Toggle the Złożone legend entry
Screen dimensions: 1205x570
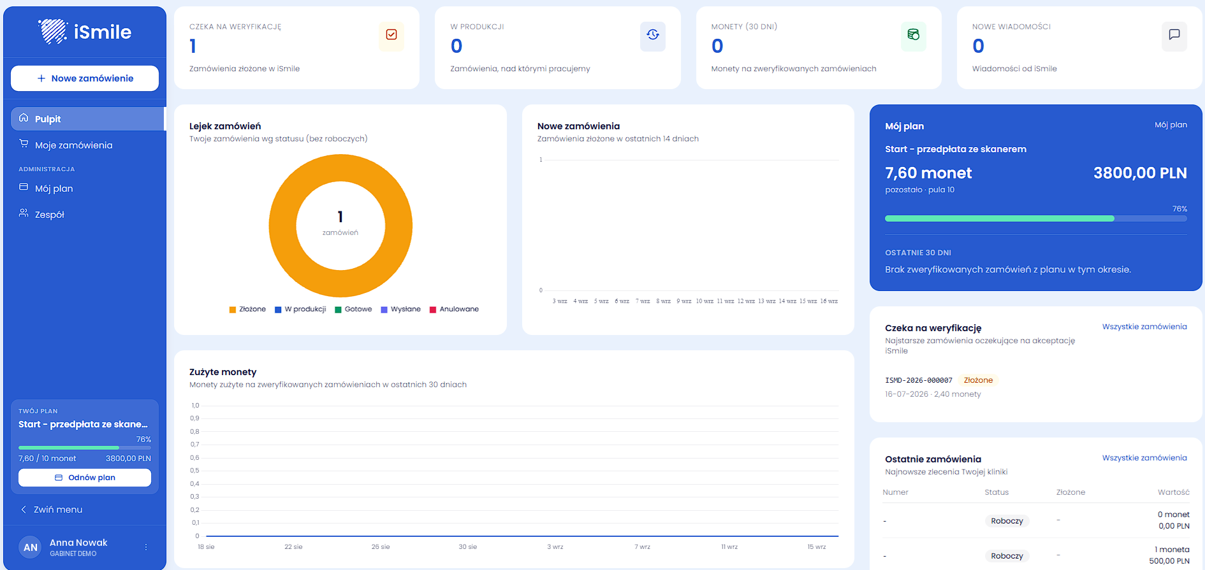(x=247, y=310)
